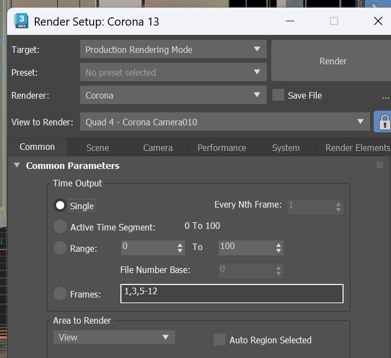Expand the Renderer dropdown showing Corona

pyautogui.click(x=173, y=95)
